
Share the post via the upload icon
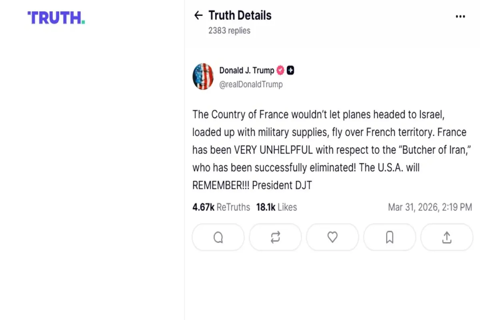(x=447, y=238)
